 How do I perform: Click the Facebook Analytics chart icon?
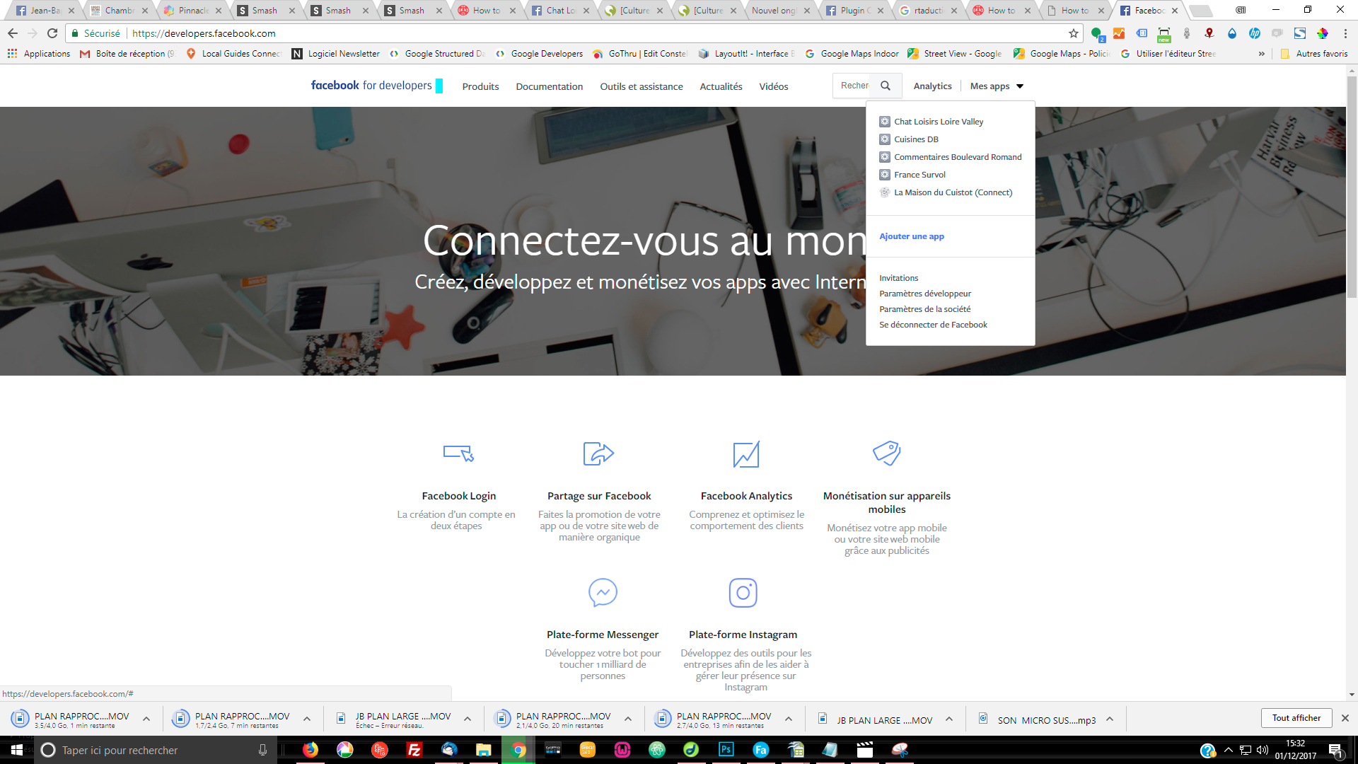(746, 454)
